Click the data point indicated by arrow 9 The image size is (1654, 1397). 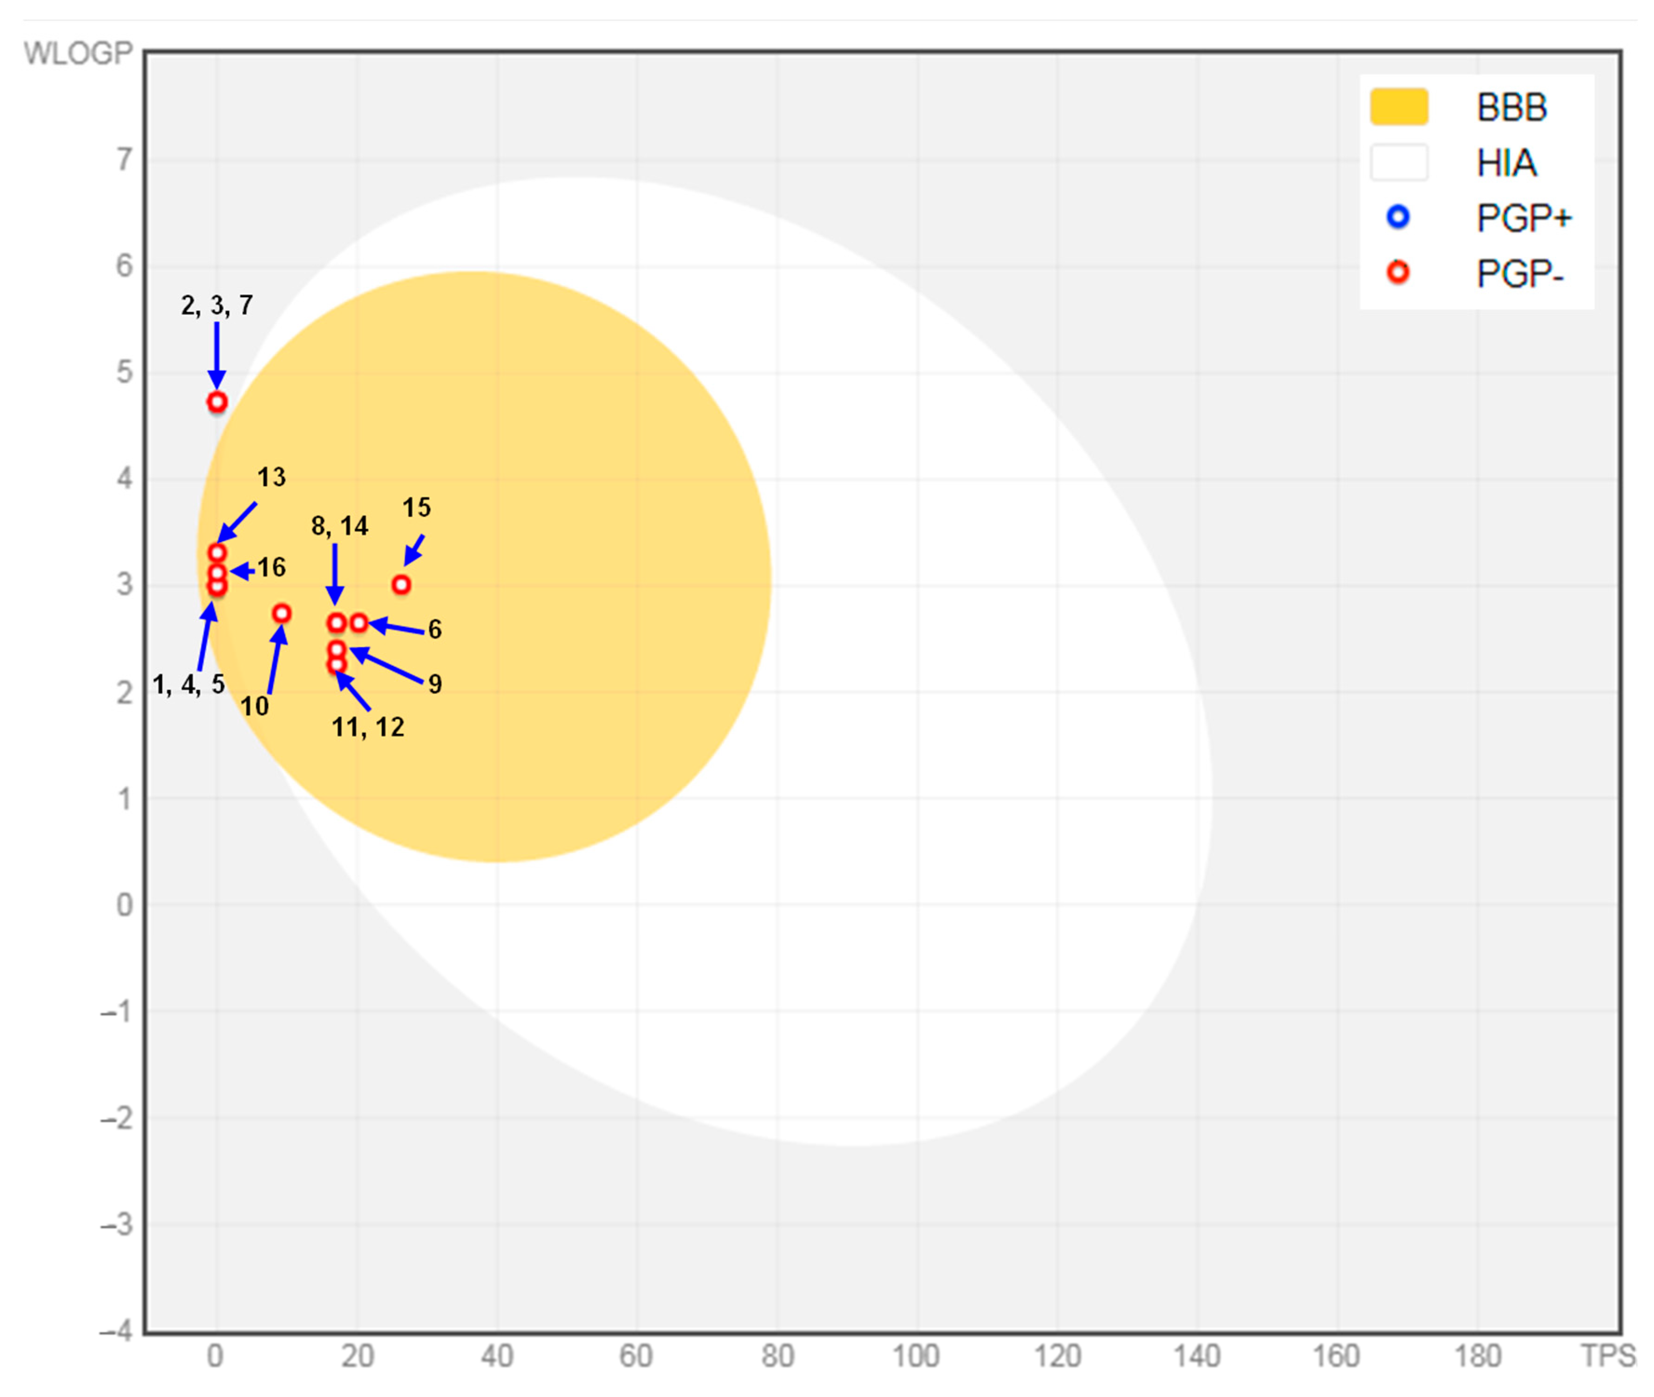(x=337, y=650)
